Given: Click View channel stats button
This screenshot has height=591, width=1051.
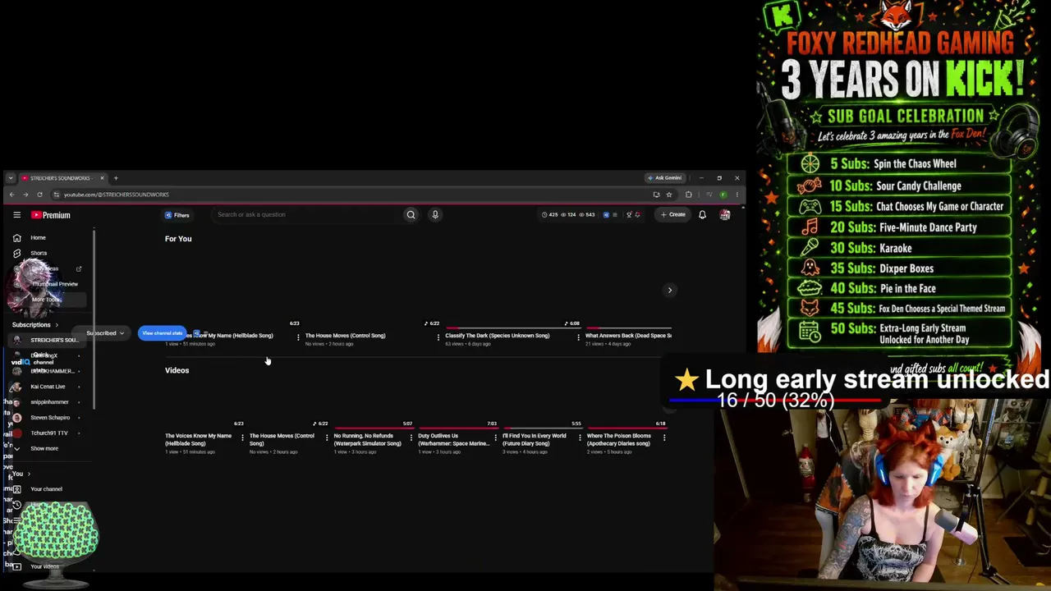Looking at the screenshot, I should point(162,333).
